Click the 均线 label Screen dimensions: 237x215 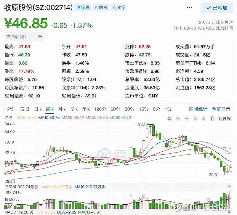pos(8,118)
